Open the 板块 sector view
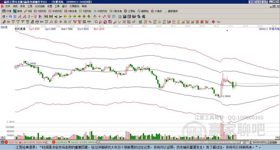The height and width of the screenshot is (150, 280). pyautogui.click(x=17, y=11)
